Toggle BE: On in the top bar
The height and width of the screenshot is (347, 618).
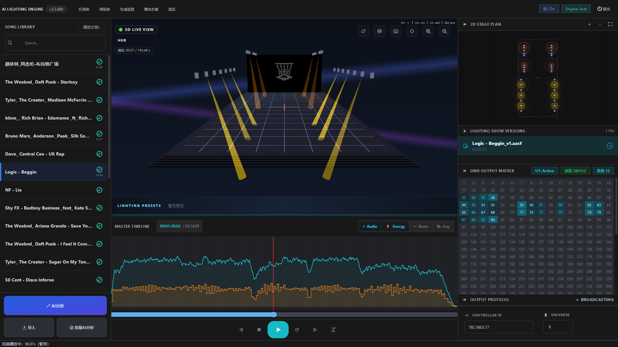tap(548, 9)
